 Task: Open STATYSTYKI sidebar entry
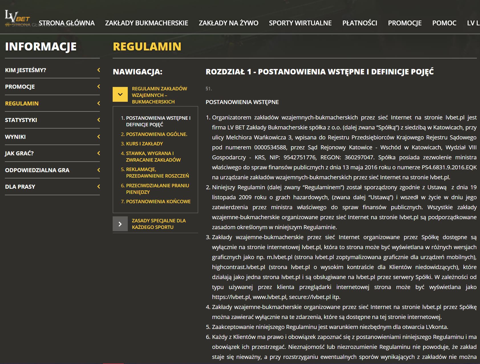click(x=21, y=120)
